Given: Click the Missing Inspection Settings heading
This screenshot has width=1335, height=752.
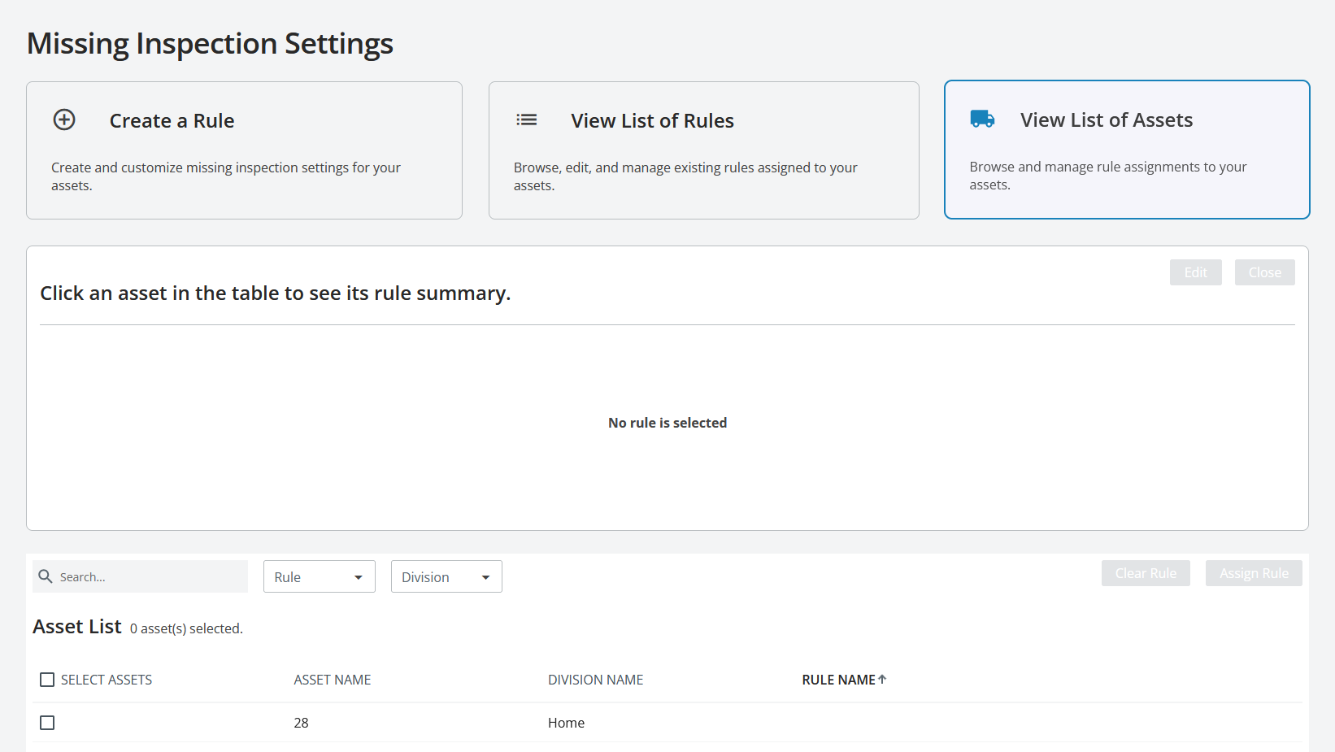Looking at the screenshot, I should point(210,43).
